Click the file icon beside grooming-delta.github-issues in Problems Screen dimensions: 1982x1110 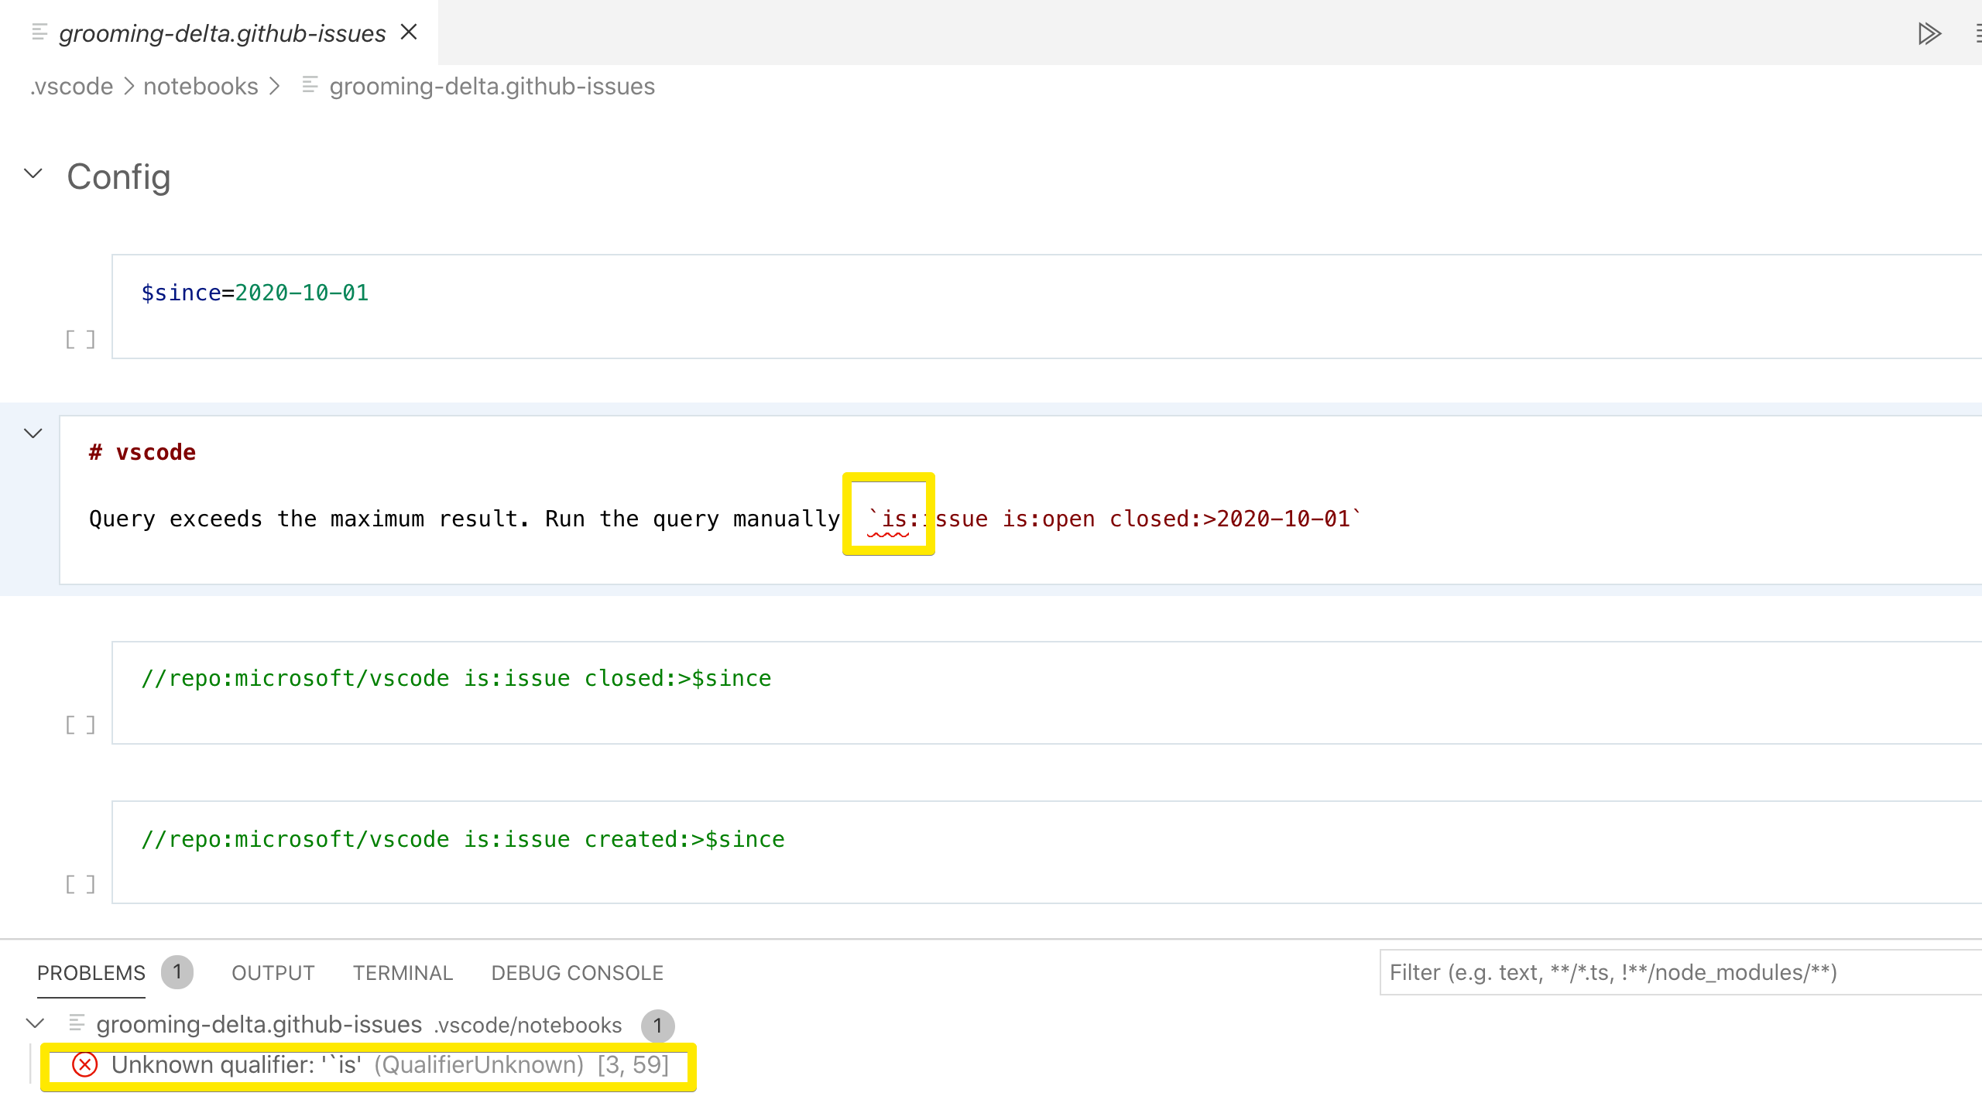click(77, 1023)
